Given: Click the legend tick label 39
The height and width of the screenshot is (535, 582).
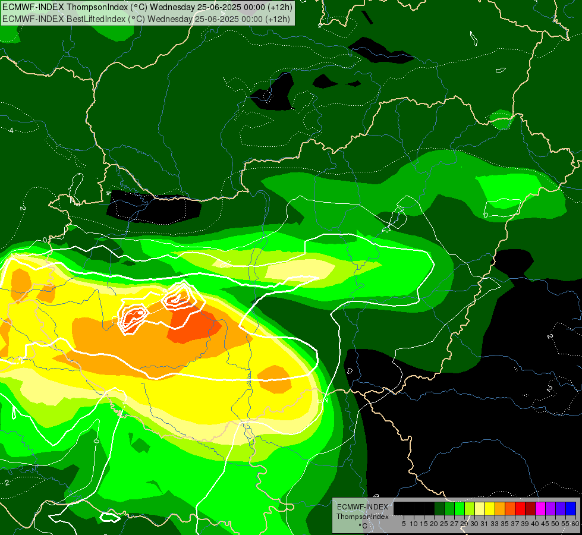Looking at the screenshot, I should (x=525, y=524).
